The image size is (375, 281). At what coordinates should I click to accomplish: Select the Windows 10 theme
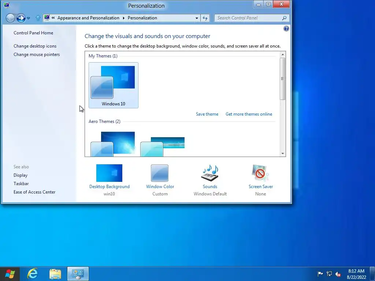(x=114, y=85)
